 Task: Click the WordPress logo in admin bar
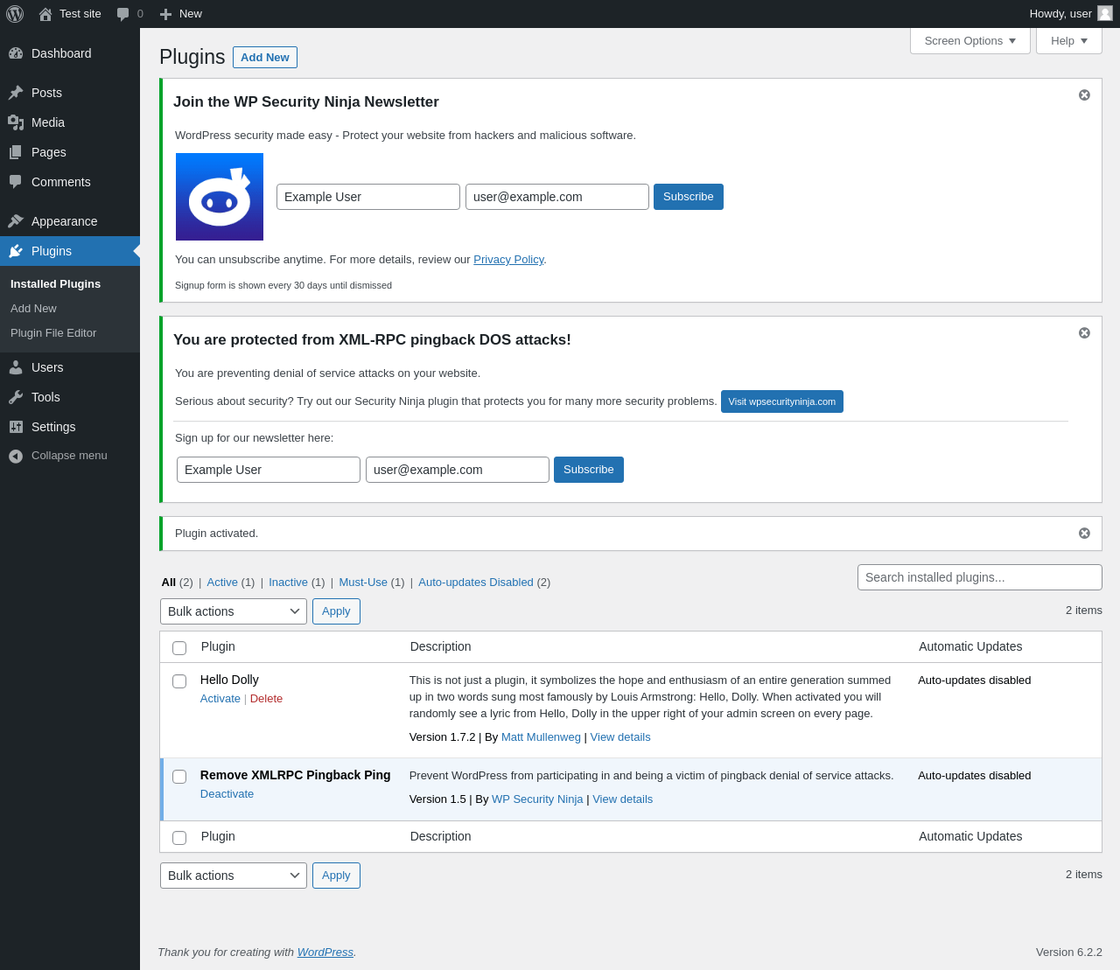tap(15, 14)
